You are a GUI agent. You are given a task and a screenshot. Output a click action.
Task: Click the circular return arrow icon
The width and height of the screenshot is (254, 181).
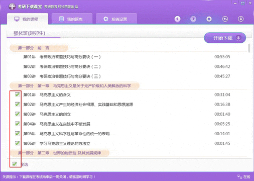click(225, 19)
